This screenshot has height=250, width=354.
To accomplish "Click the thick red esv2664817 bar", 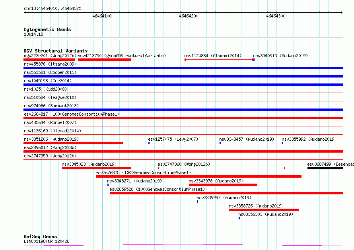I will coord(183,118).
